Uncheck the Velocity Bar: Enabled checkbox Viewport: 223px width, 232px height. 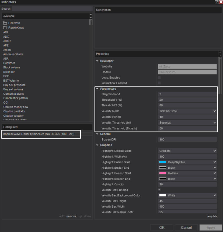159,190
